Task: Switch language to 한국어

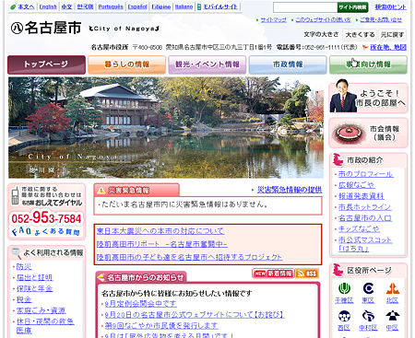Action: pos(85,6)
